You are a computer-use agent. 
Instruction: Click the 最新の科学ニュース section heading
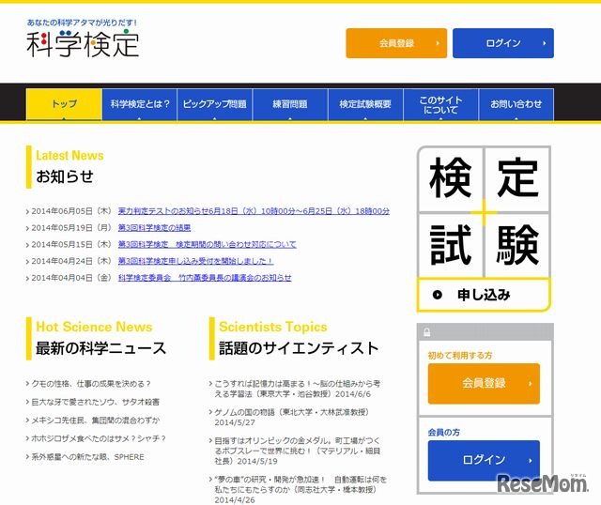click(x=100, y=348)
